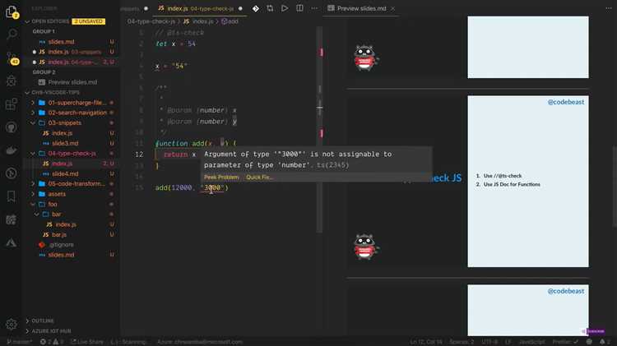Collapse the 04-type-check-js folder
The image size is (617, 346).
(x=72, y=154)
